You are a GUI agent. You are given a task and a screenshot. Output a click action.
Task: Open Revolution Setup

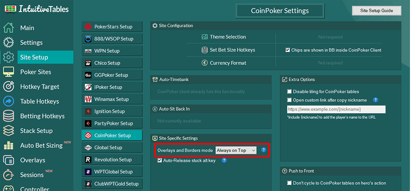[112, 160]
